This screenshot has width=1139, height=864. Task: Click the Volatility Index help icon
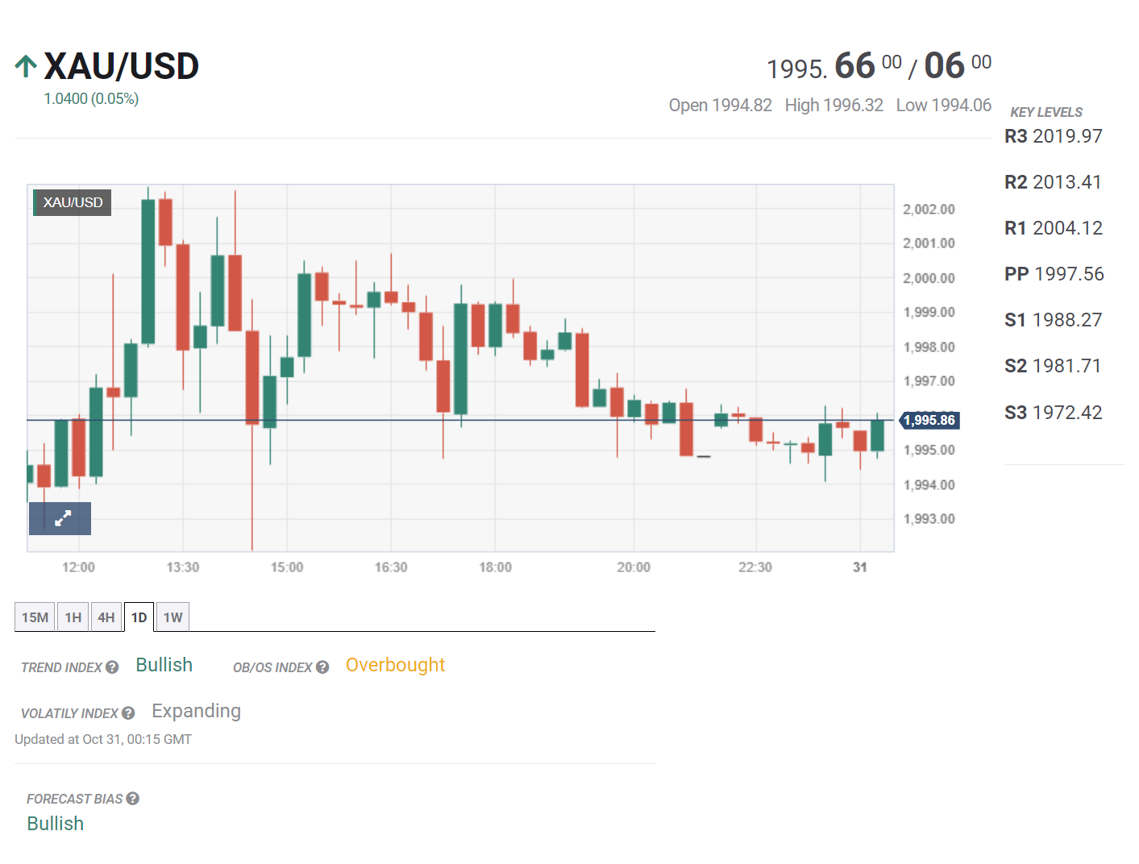pyautogui.click(x=128, y=713)
